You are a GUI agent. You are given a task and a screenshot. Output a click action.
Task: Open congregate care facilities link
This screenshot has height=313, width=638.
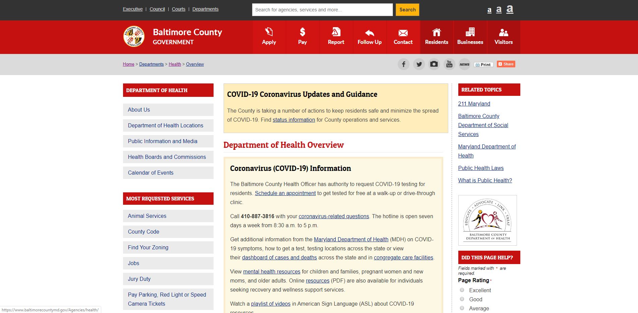pos(403,257)
